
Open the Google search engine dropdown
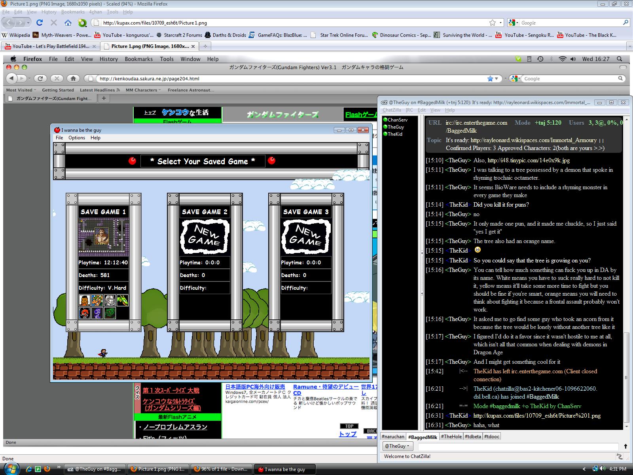coord(513,23)
